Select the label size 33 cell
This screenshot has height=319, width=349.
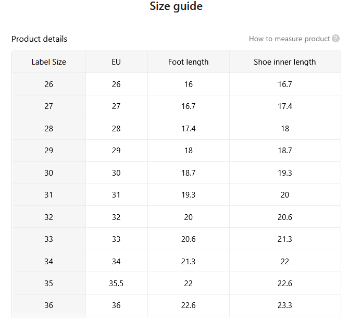click(x=49, y=239)
